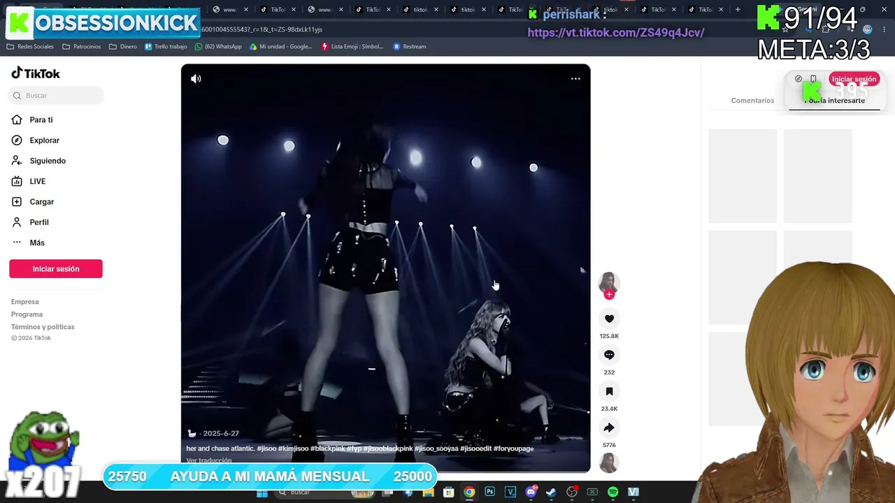Open the Trello trabajo bookmark
Viewport: 895px width, 503px height.
(166, 47)
